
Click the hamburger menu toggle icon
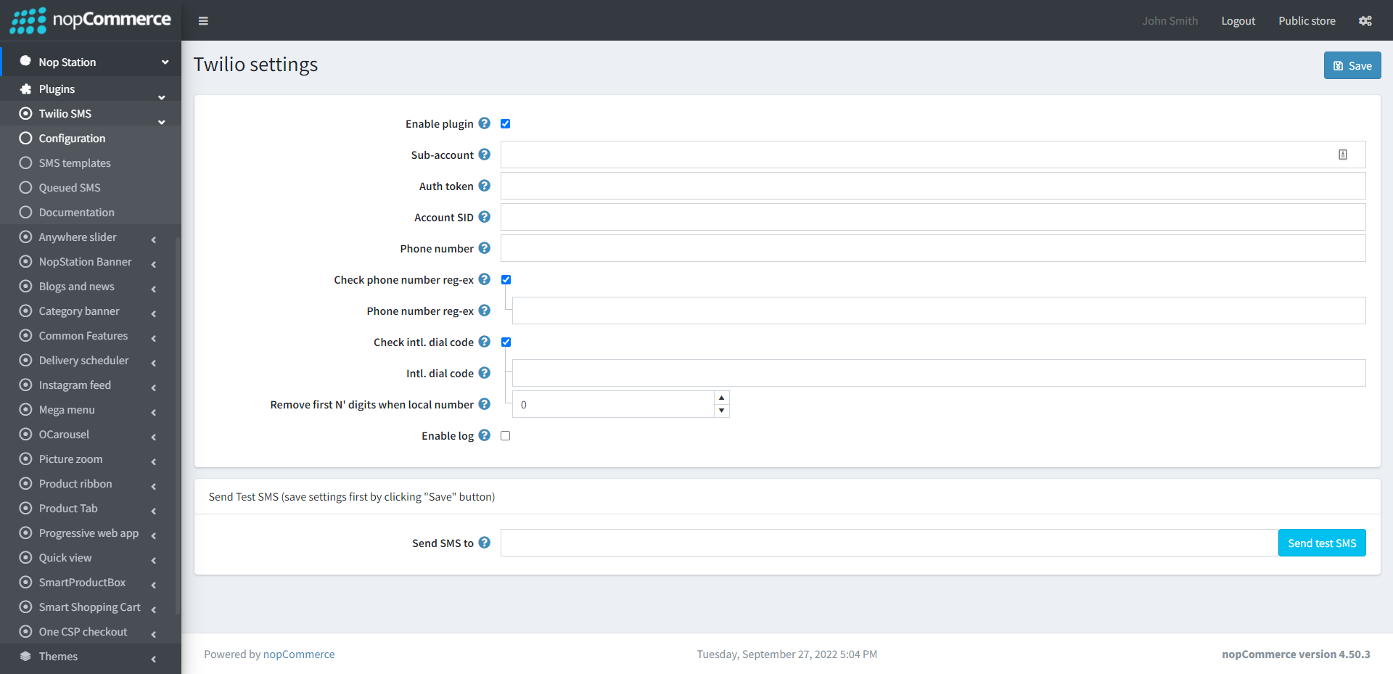tap(203, 21)
